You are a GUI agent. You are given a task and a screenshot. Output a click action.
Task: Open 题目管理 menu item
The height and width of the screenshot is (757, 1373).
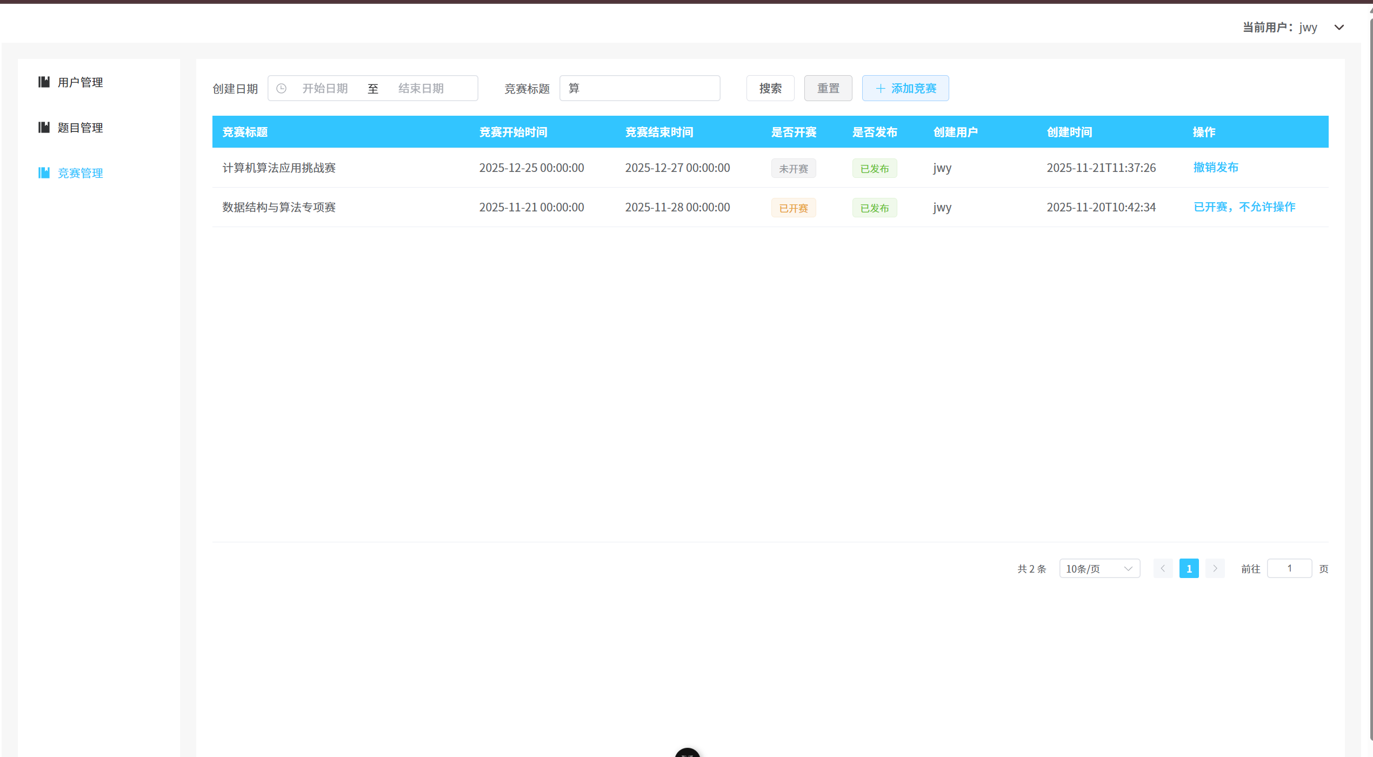tap(80, 128)
